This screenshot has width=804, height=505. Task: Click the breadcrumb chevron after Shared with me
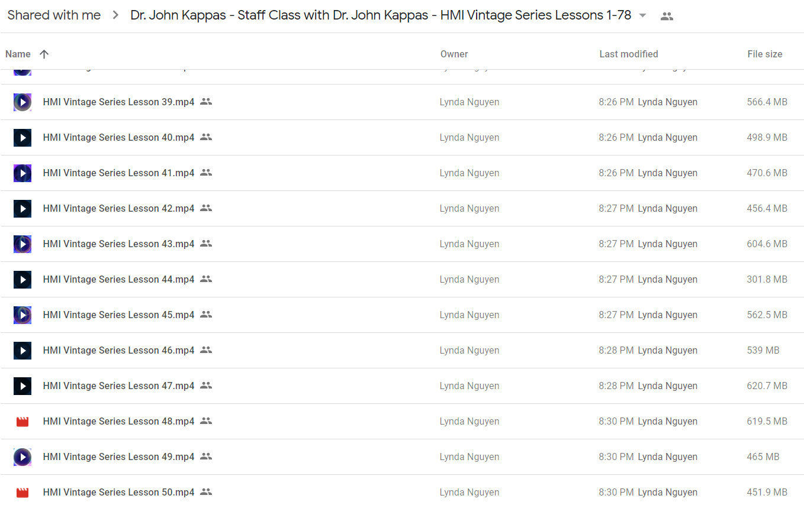tap(115, 15)
